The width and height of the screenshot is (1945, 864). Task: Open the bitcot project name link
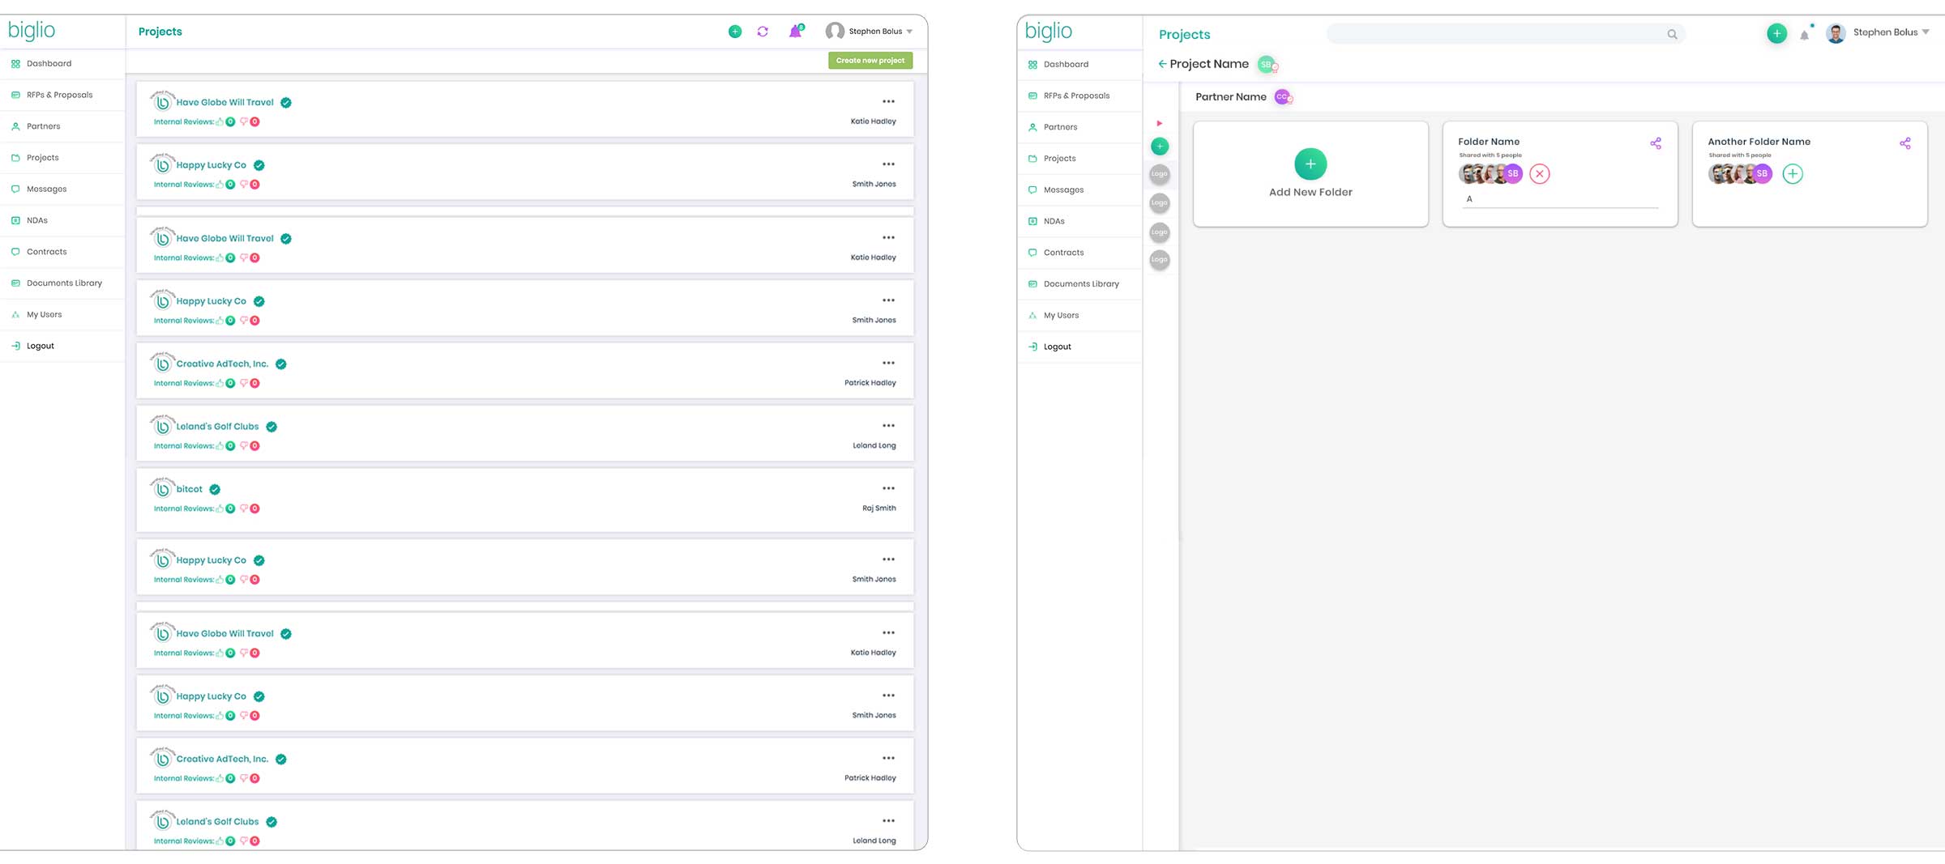click(x=190, y=489)
